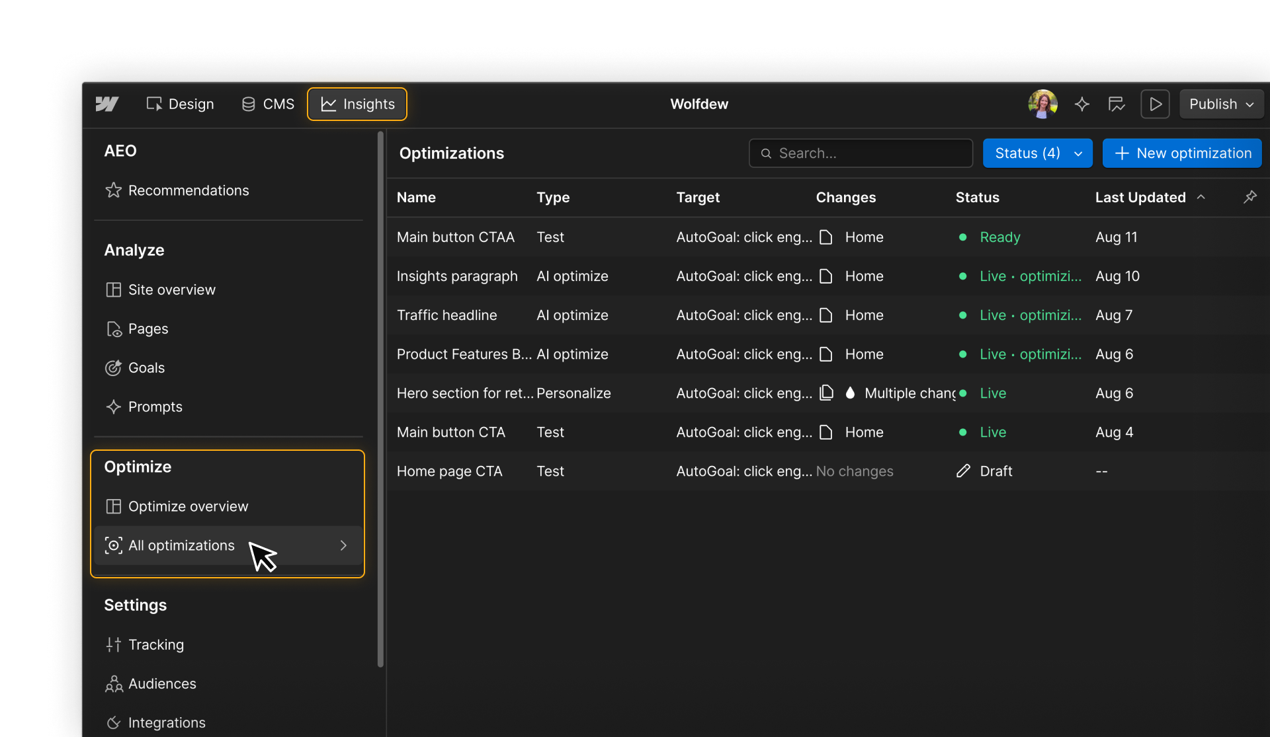The width and height of the screenshot is (1270, 737).
Task: Click the Webflow logo icon
Action: (106, 104)
